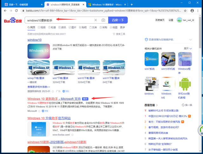Image resolution: width=203 pixels, height=154 pixels.
Task: Switch to the 地图 search tab
Action: [114, 27]
